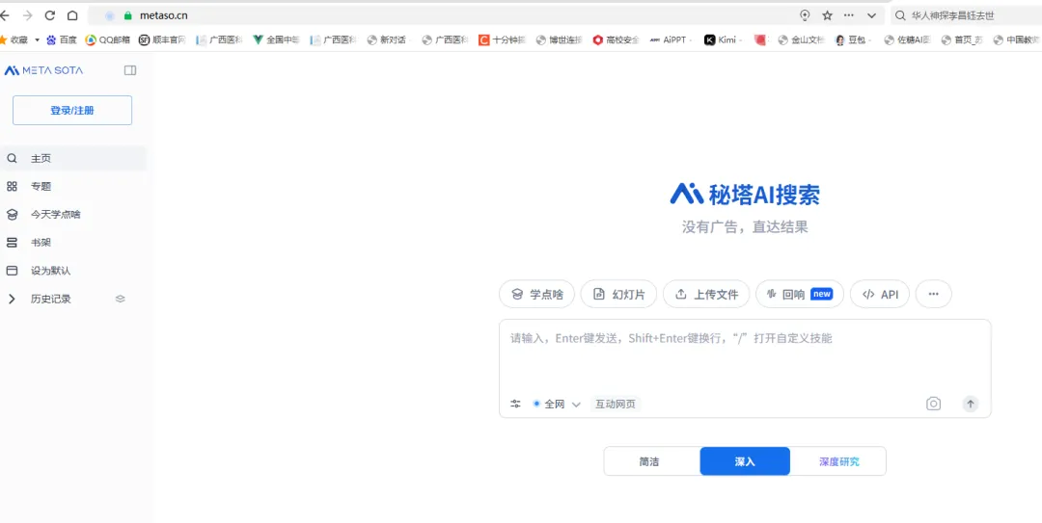
Task: Open the 收藏 favorites star bookmark
Action: [14, 39]
